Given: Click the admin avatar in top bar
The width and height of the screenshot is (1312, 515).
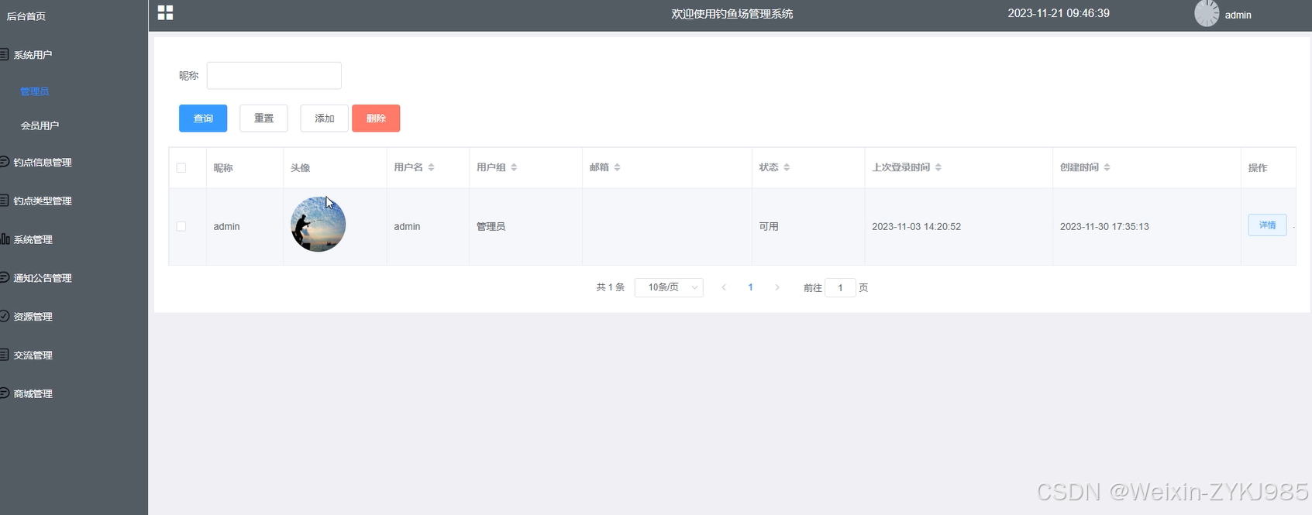Looking at the screenshot, I should (1207, 14).
